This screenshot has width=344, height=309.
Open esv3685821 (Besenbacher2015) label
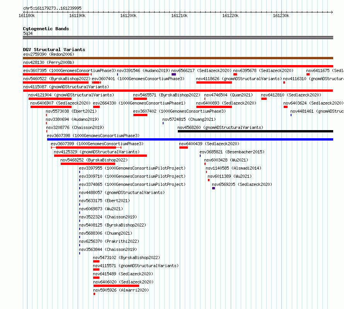tap(232, 152)
